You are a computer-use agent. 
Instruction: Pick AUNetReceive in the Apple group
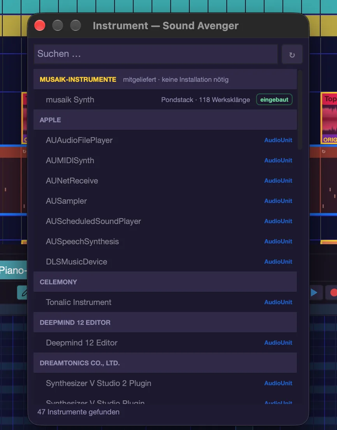(x=165, y=181)
